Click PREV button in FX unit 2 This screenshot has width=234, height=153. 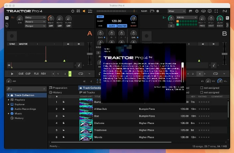click(202, 26)
